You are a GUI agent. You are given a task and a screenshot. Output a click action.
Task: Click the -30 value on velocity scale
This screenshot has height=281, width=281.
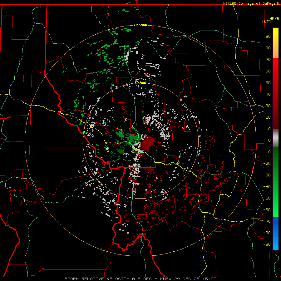point(267,175)
